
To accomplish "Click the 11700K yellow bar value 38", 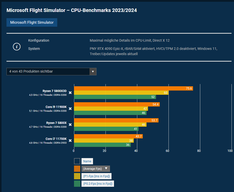I will (x=104, y=140).
